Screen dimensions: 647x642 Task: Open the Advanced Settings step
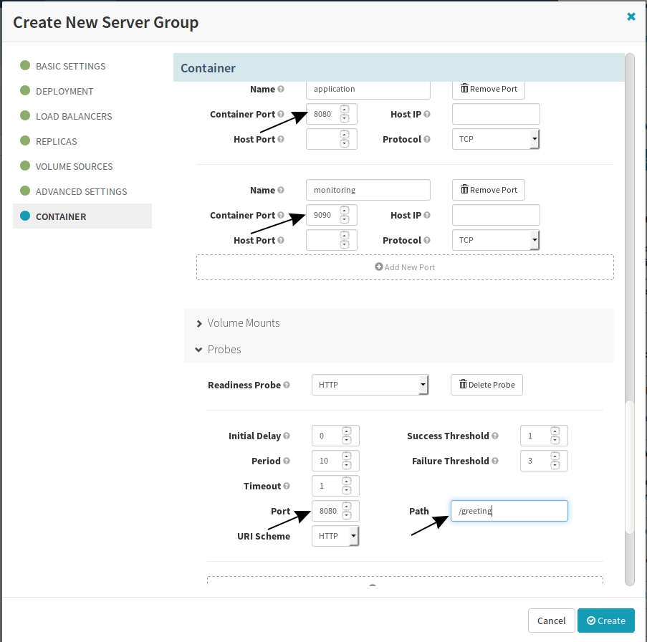tap(81, 191)
